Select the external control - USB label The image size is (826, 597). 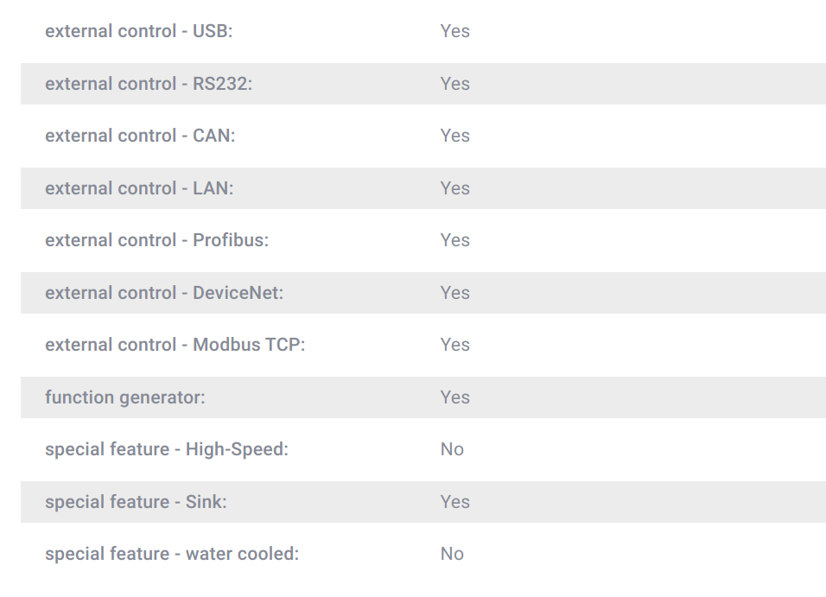point(138,31)
